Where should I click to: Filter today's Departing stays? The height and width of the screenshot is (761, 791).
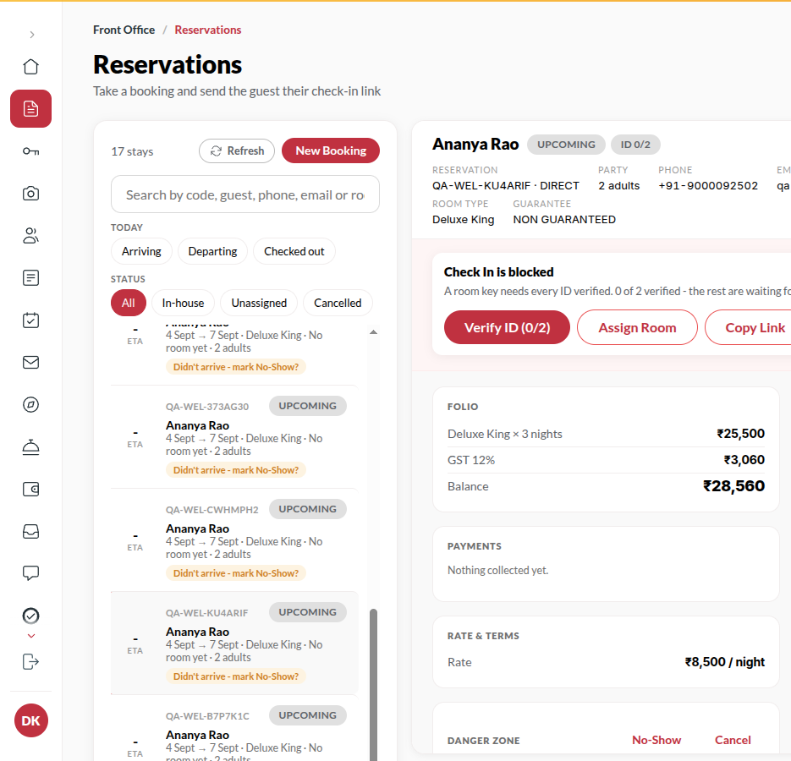click(212, 251)
